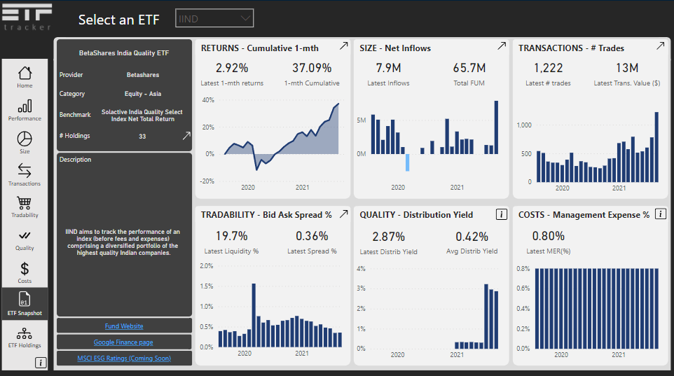This screenshot has width=674, height=376.
Task: Click the 1,222 latest trades value
Action: [x=548, y=69]
